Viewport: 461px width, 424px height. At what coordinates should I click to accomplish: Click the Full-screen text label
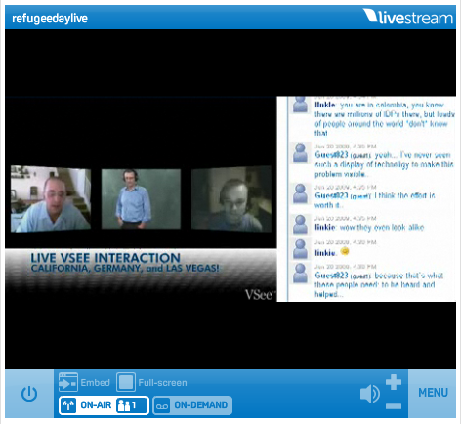(162, 383)
